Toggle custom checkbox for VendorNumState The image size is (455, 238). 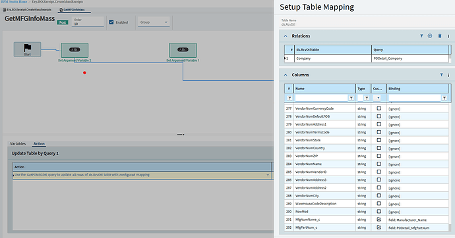pyautogui.click(x=379, y=140)
